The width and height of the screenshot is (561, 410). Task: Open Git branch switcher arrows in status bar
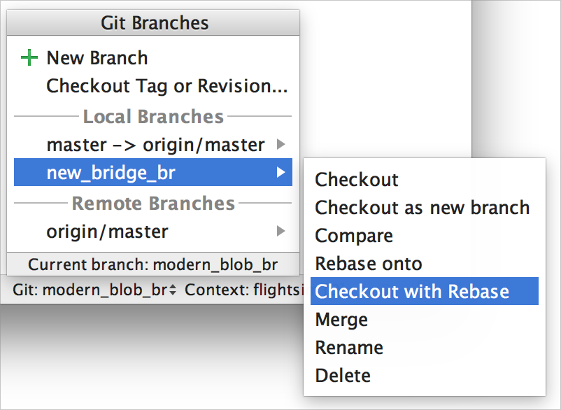(x=173, y=290)
